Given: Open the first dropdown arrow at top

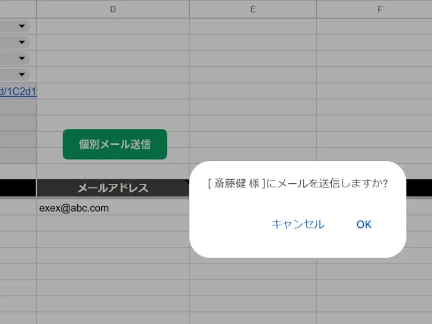Looking at the screenshot, I should [22, 26].
